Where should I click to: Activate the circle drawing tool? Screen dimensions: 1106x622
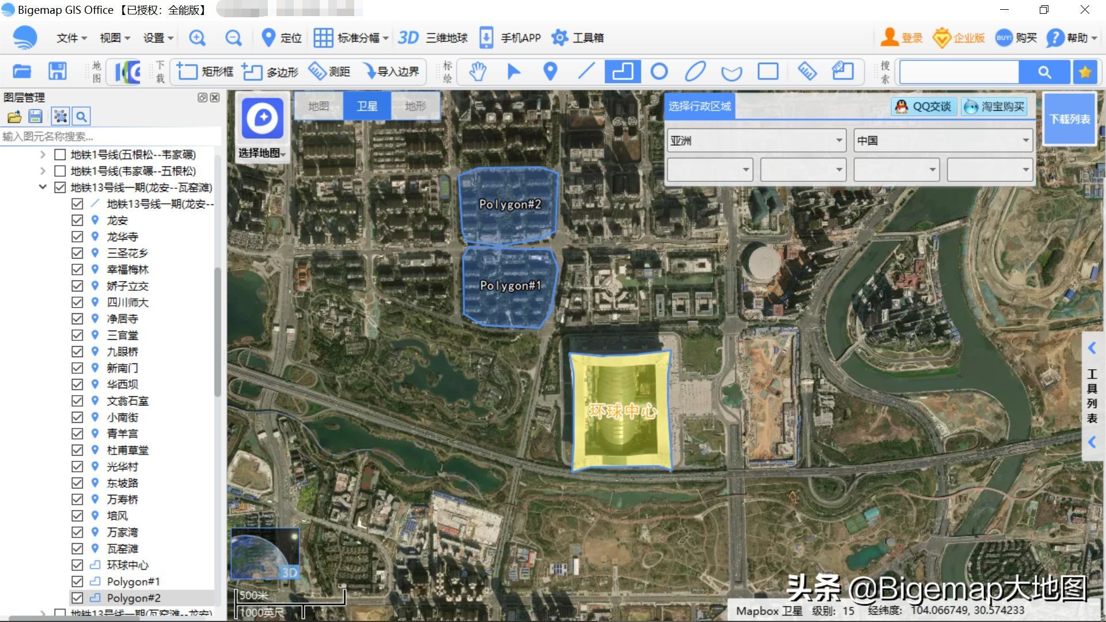[658, 71]
